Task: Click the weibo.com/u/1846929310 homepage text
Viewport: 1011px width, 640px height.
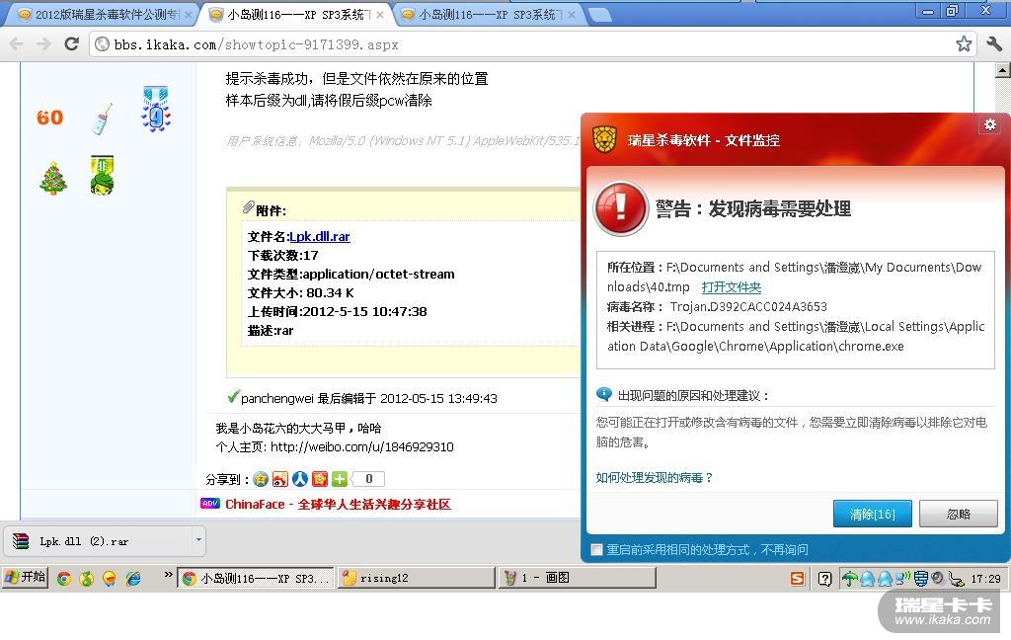Action: (x=361, y=447)
